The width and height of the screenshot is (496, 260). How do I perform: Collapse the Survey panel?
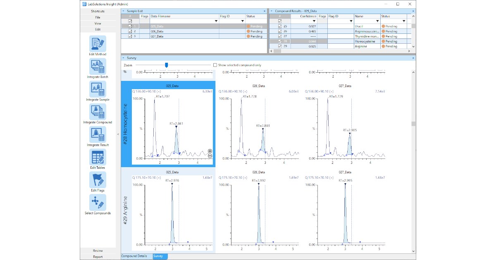123,58
